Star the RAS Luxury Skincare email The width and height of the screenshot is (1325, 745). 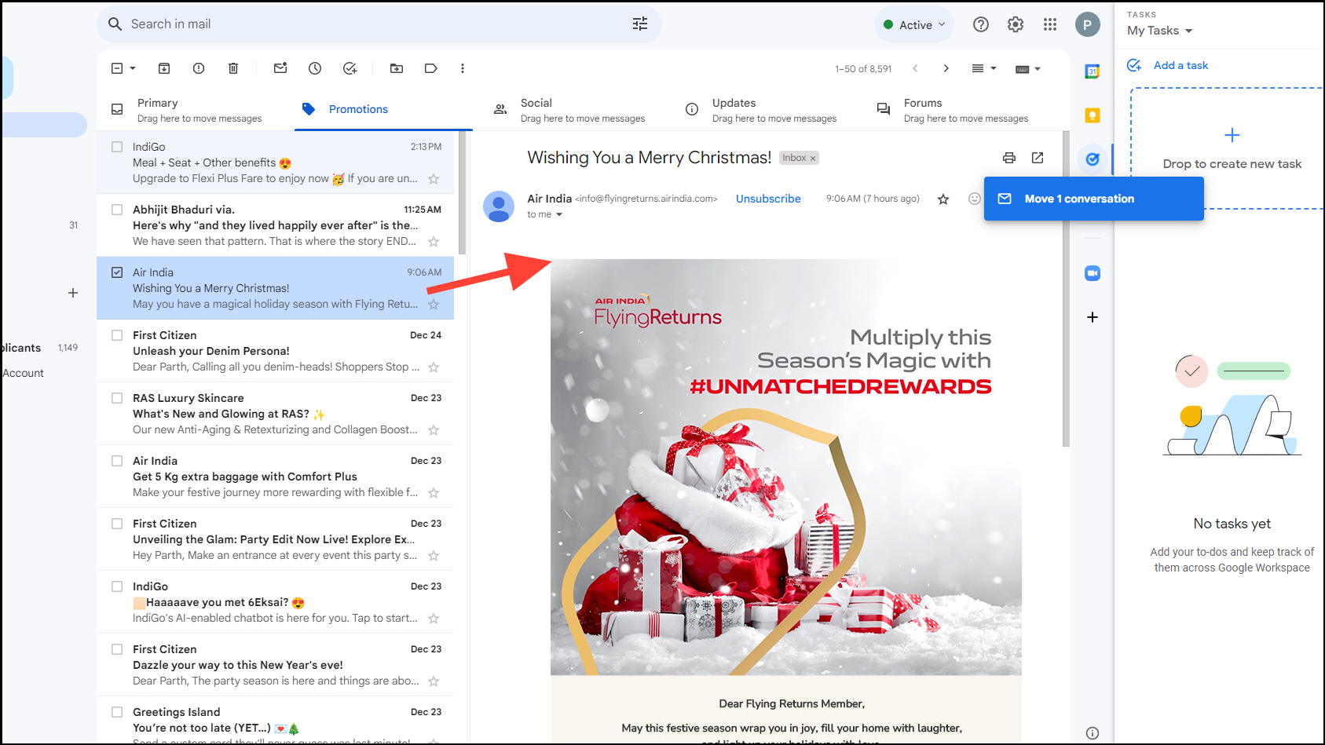(434, 430)
